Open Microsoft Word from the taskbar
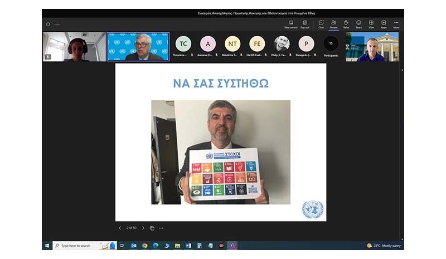 (188, 246)
